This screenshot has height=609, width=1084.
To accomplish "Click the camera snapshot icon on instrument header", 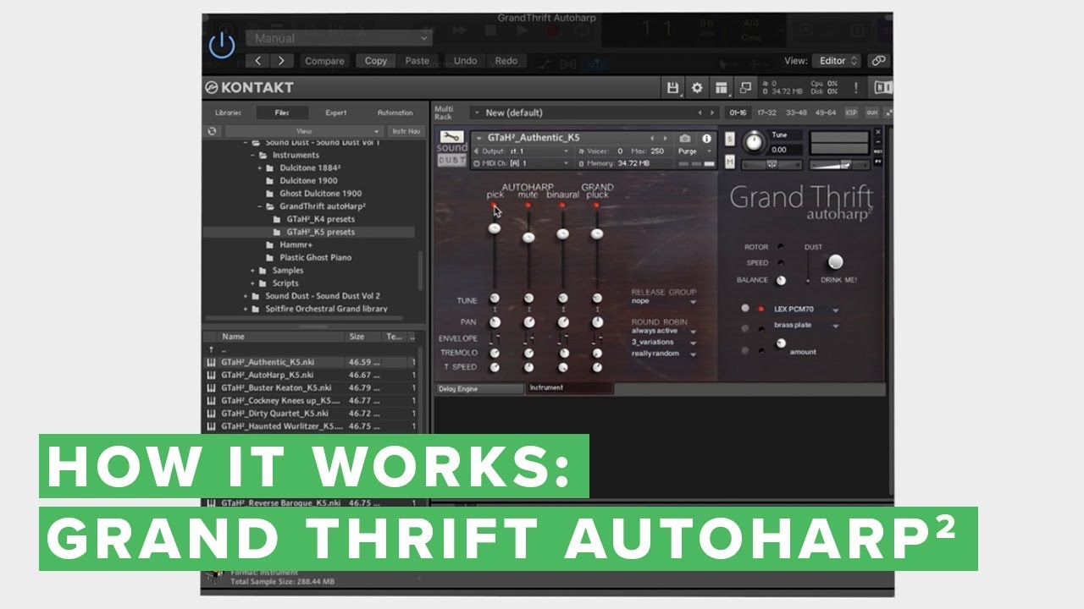I will [x=685, y=138].
